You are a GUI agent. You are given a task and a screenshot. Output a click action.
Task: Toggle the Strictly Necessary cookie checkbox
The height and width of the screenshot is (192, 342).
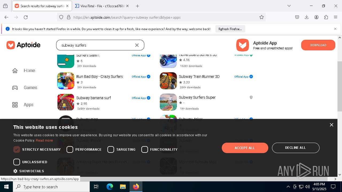point(17,150)
